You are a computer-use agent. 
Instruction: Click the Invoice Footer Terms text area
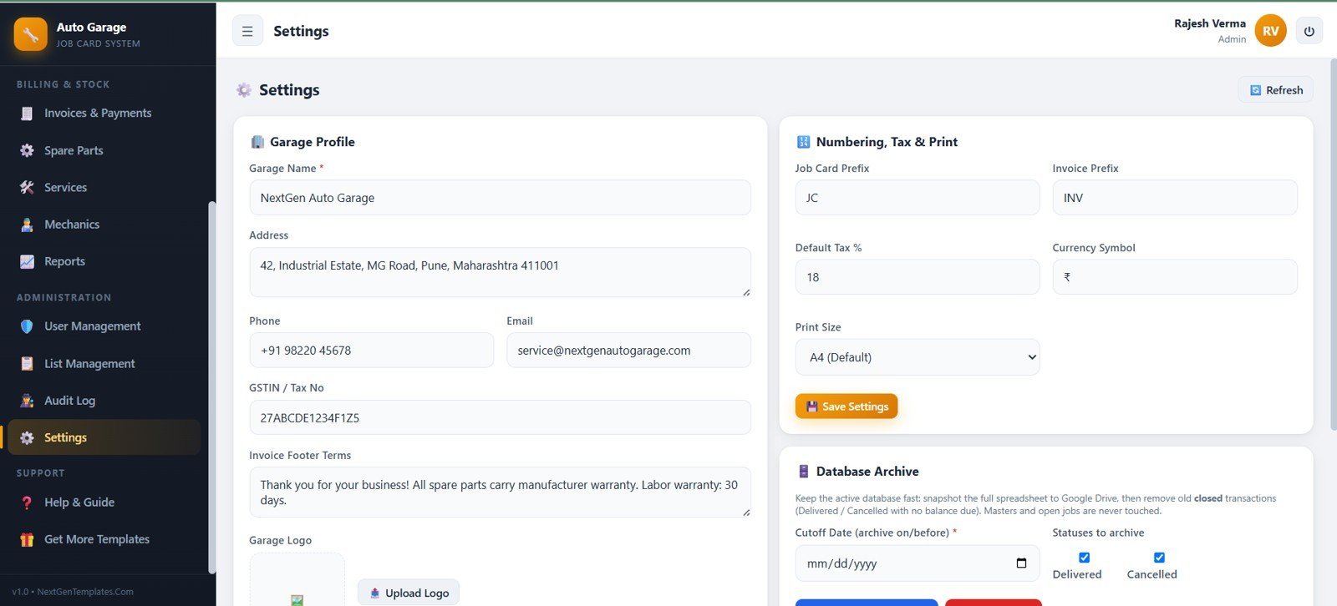pyautogui.click(x=500, y=492)
